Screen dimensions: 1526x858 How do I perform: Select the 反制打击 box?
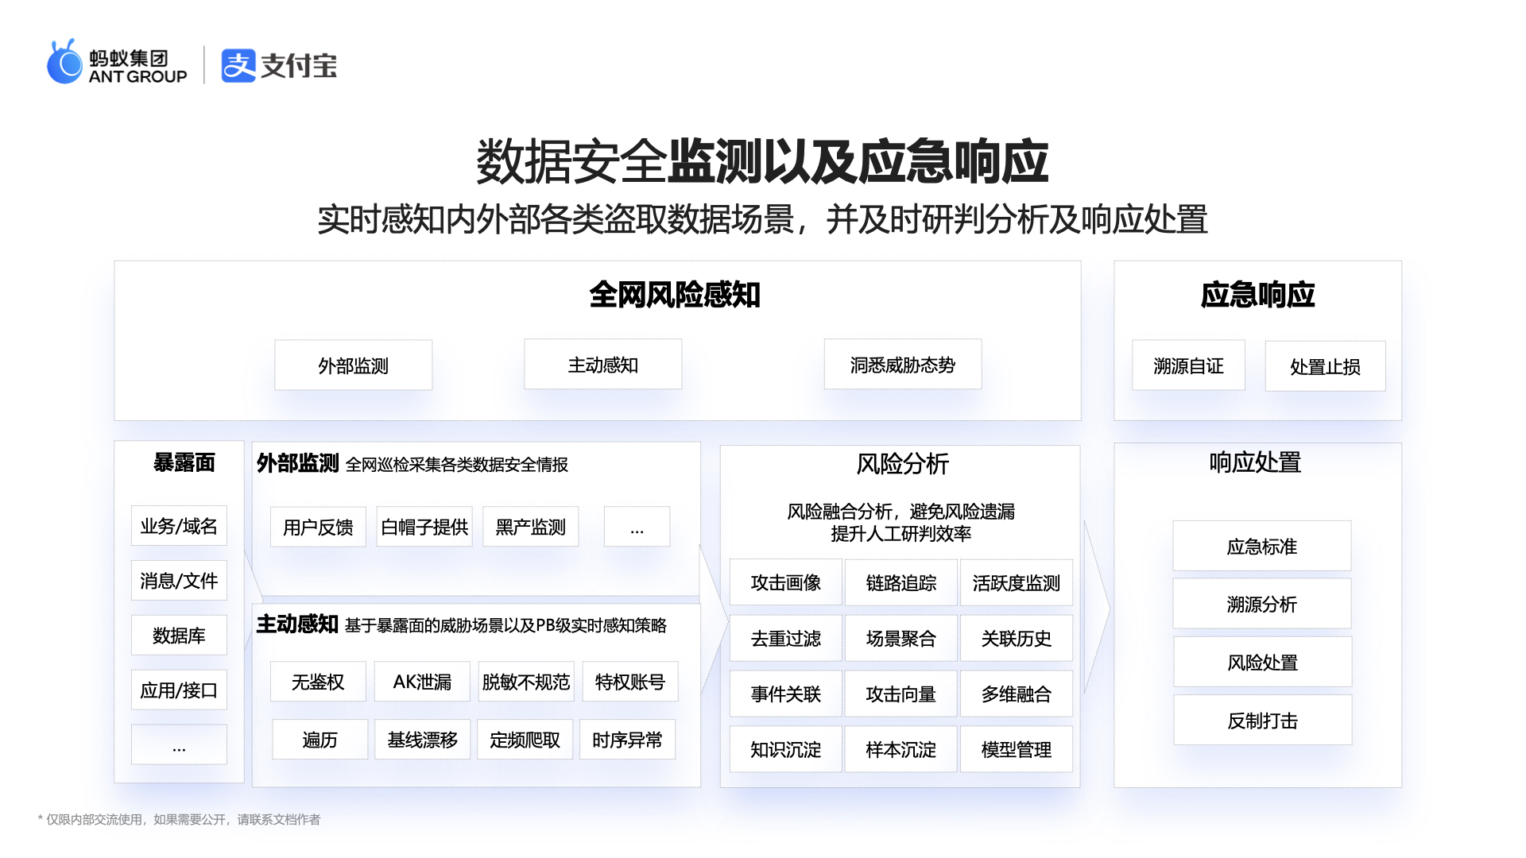pyautogui.click(x=1262, y=720)
